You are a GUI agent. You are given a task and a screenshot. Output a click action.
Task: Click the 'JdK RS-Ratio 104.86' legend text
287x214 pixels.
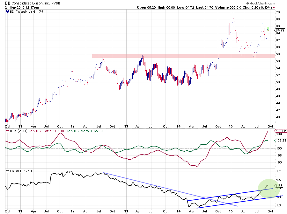[47, 131]
